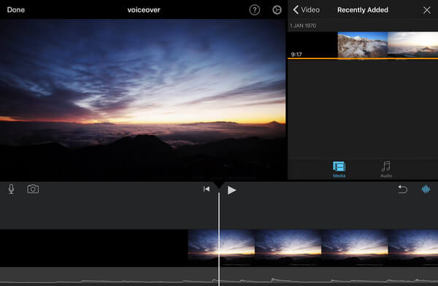Click the 1 JAN 1970 date label
Viewport: 438px width, 286px height.
click(x=303, y=26)
